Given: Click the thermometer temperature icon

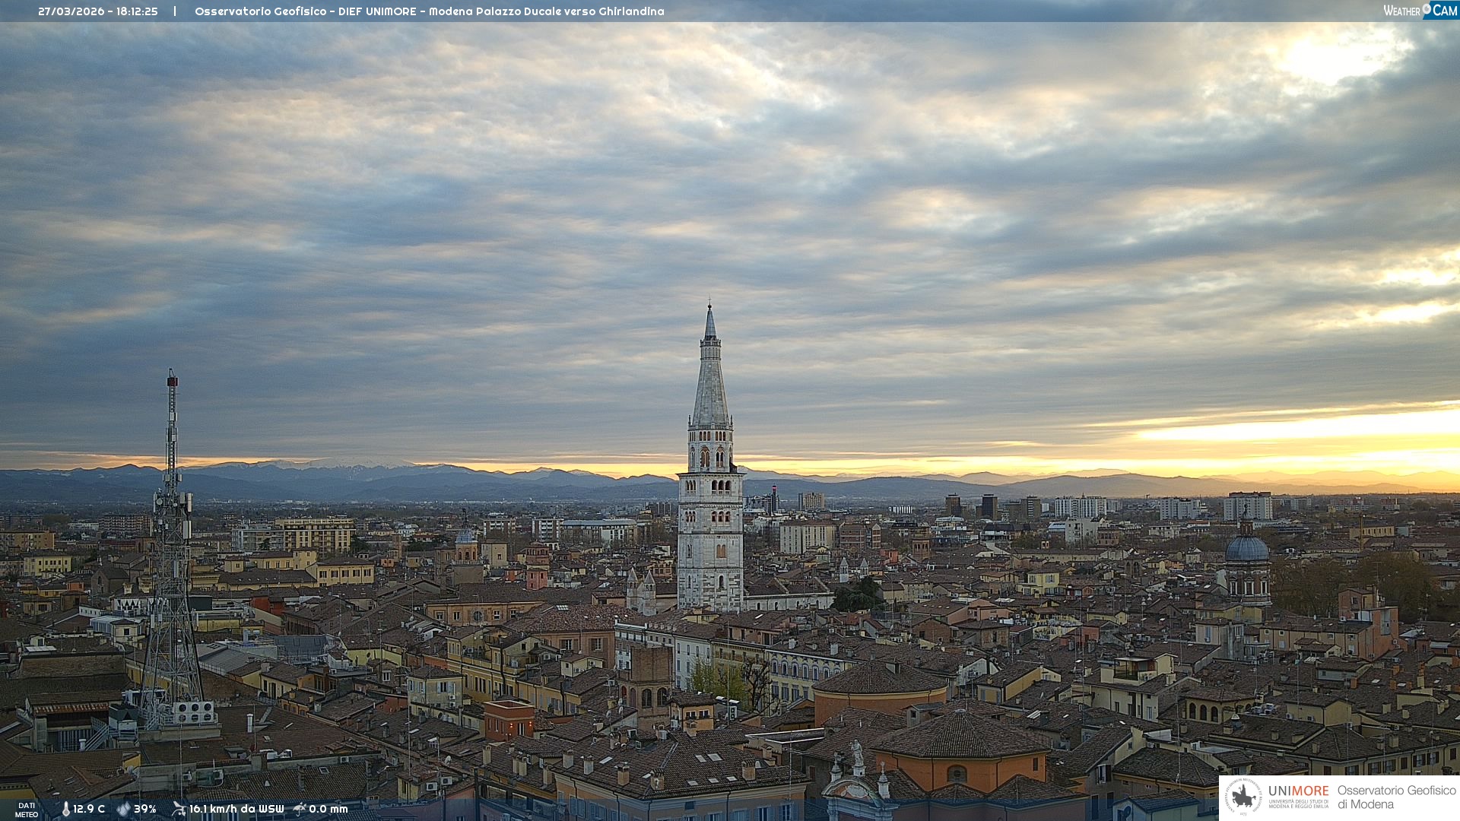Looking at the screenshot, I should click(x=65, y=810).
